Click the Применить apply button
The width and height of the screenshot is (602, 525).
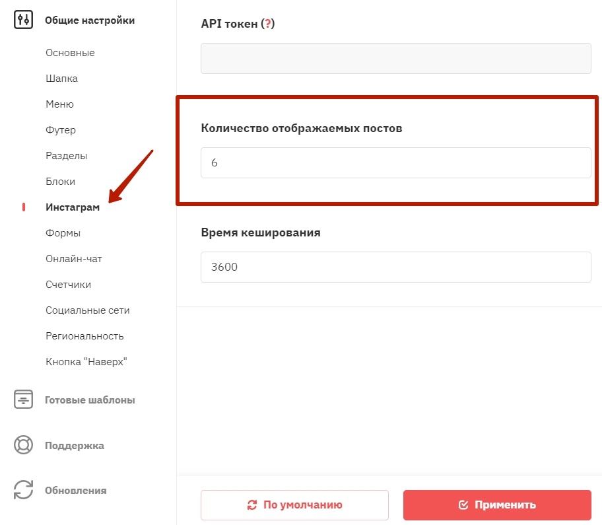pos(497,505)
